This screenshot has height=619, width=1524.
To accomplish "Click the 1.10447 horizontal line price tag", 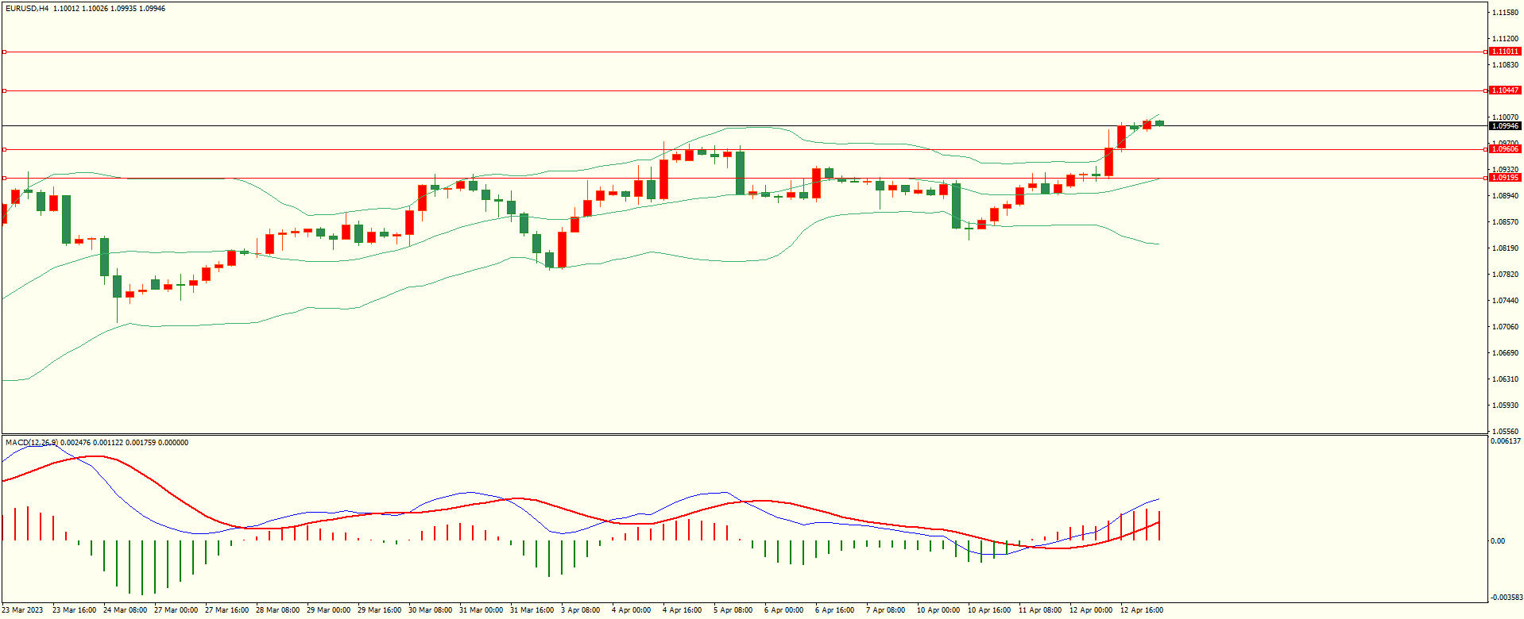I will click(1504, 90).
